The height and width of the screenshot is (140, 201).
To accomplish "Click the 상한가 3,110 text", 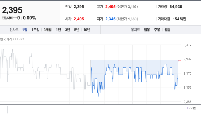I will click(x=127, y=7).
